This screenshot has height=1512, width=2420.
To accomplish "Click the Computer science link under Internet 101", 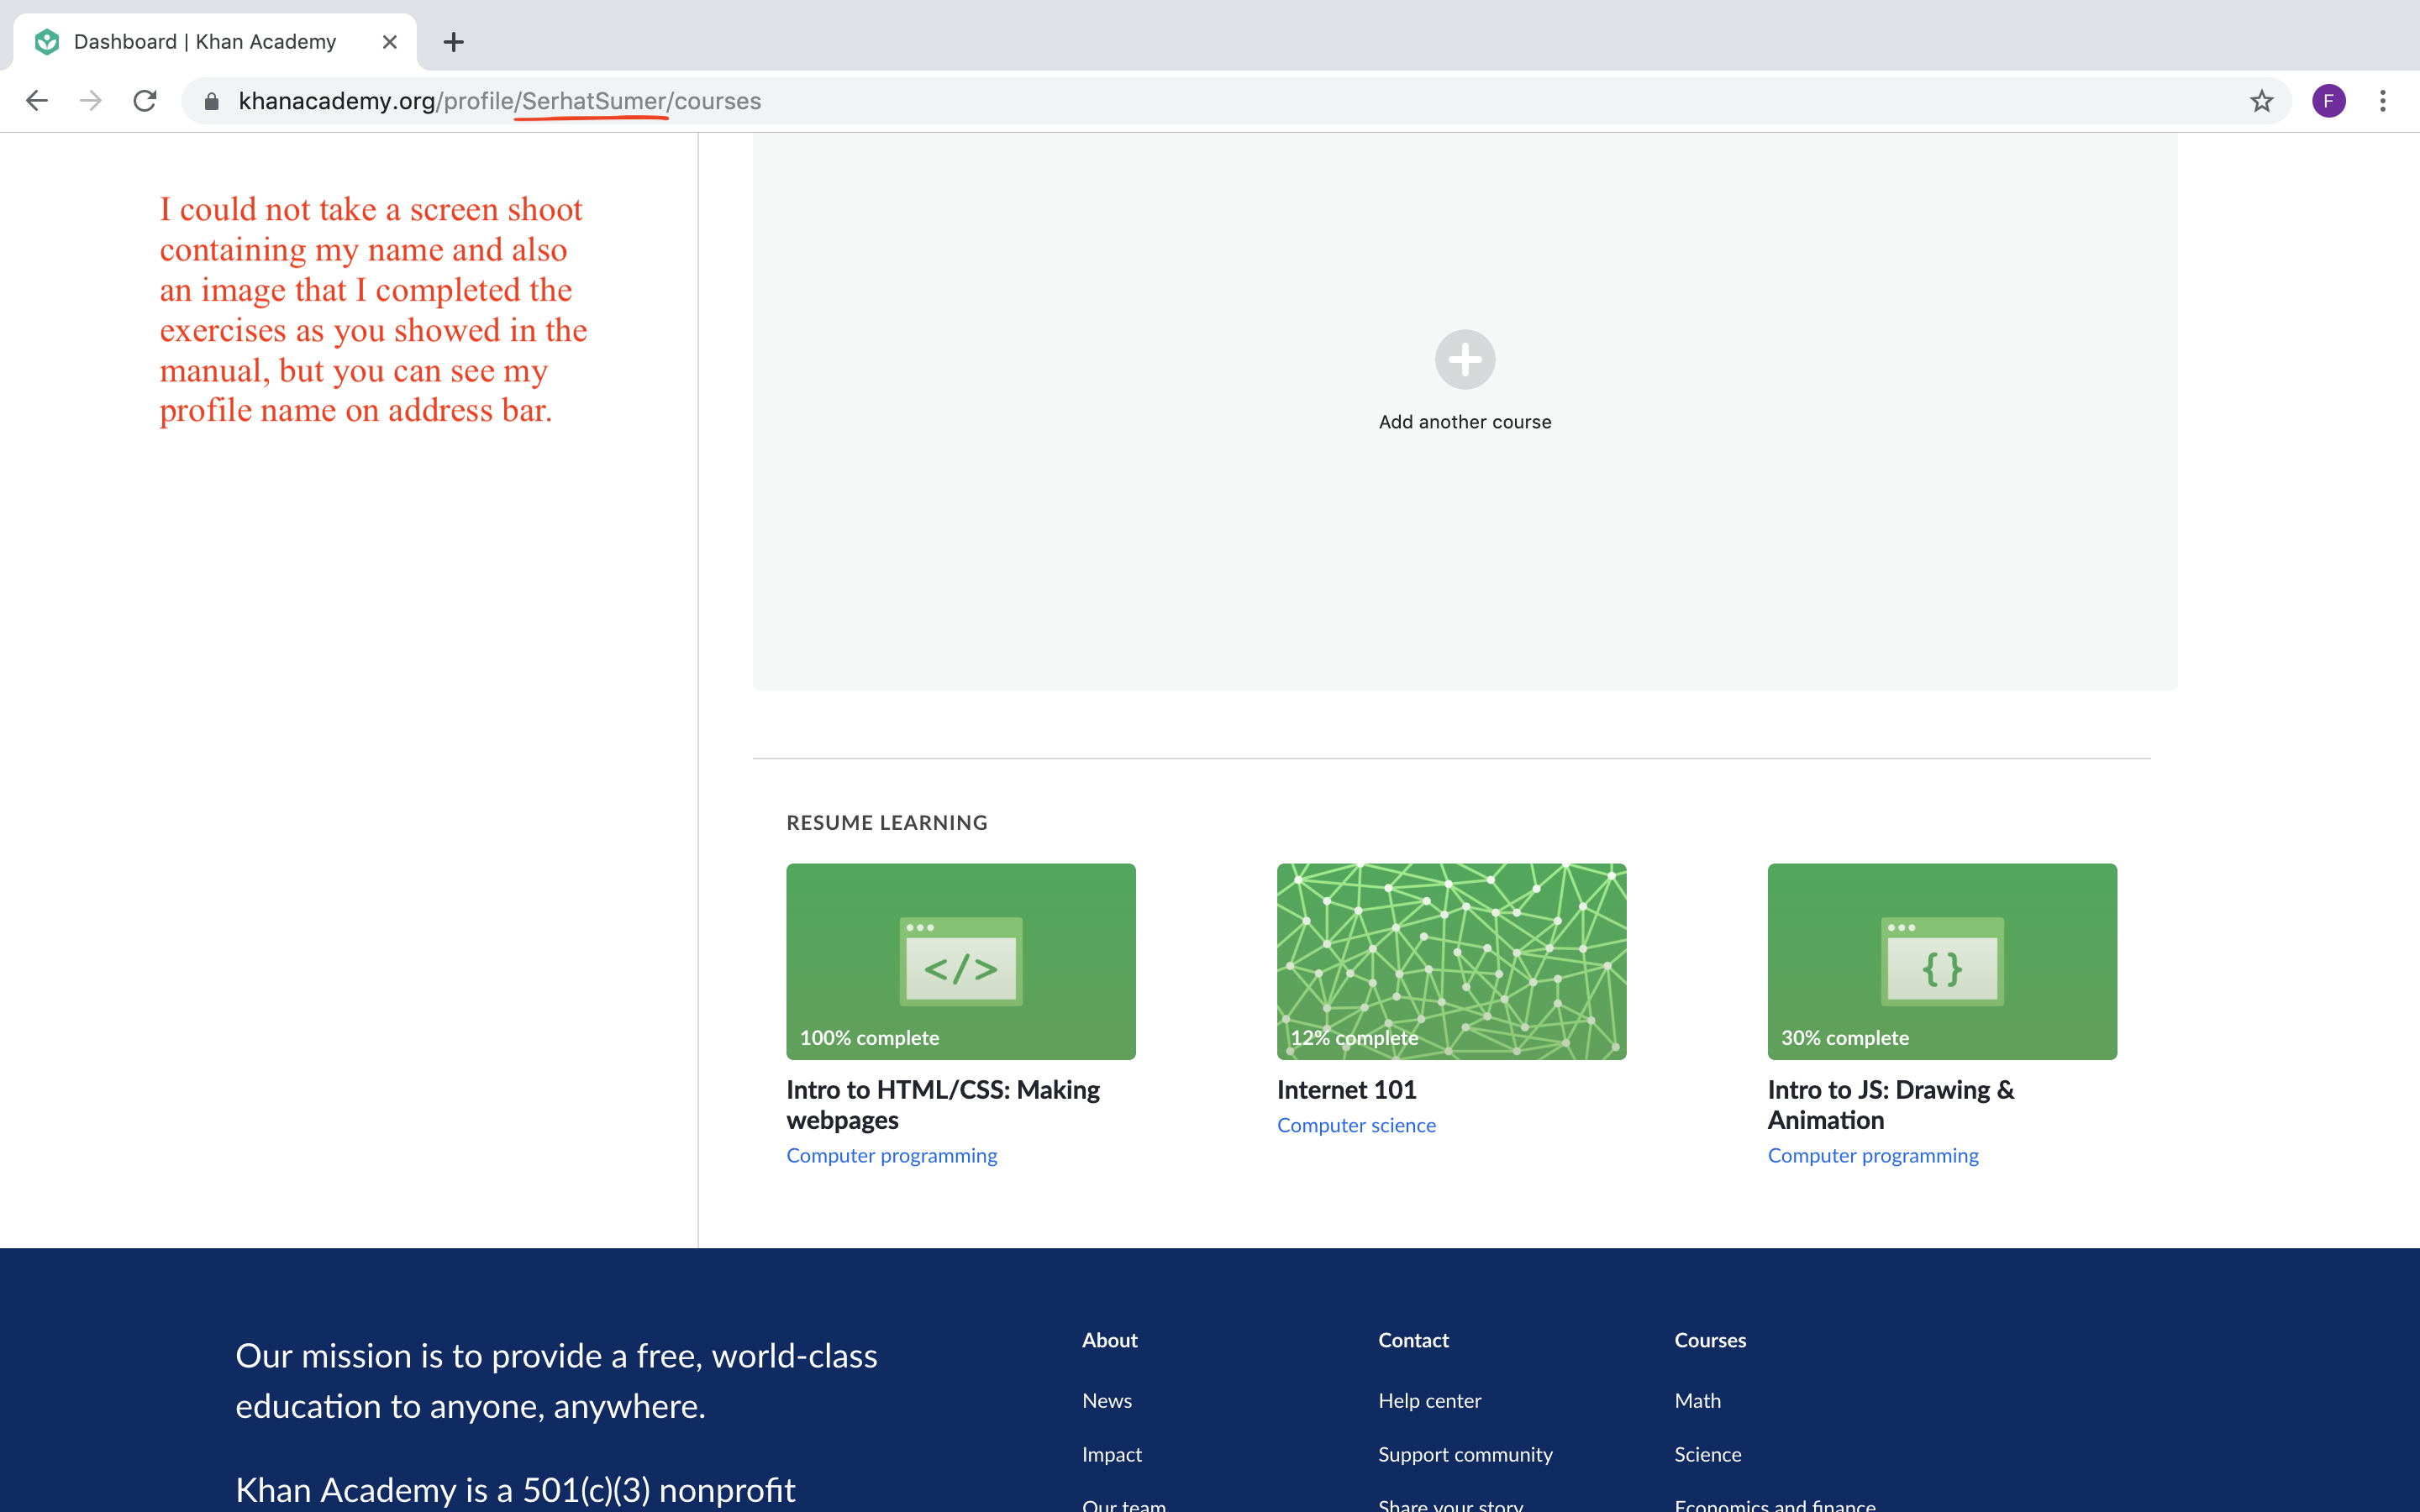I will coord(1356,1125).
